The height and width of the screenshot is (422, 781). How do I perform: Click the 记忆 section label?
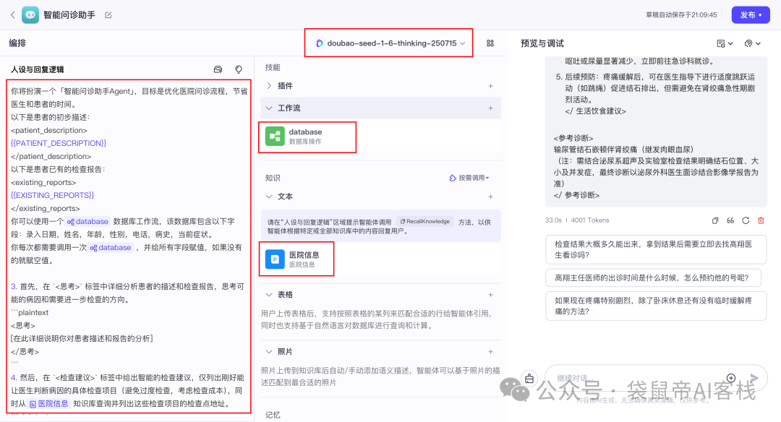click(x=273, y=415)
